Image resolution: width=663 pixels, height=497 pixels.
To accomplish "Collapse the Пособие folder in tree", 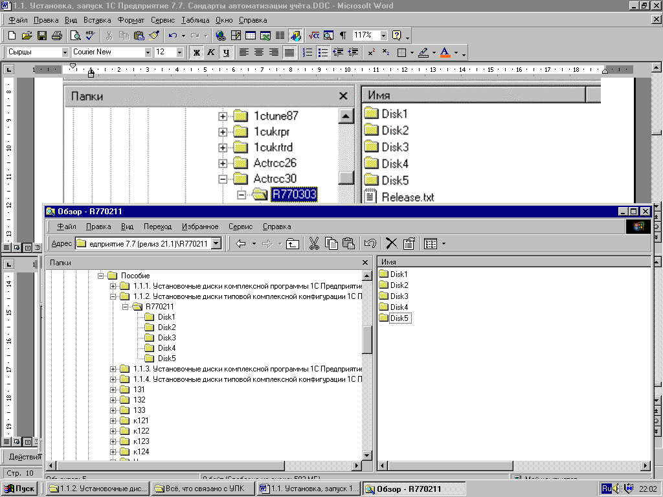I will pos(100,276).
